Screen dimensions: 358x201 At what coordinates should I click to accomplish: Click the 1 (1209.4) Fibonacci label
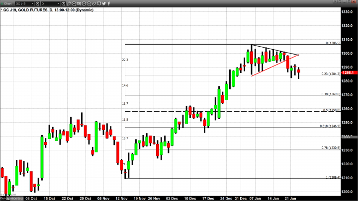pyautogui.click(x=333, y=177)
